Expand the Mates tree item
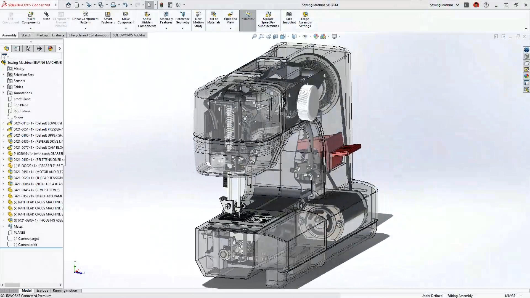This screenshot has height=298, width=530. (x=3, y=226)
